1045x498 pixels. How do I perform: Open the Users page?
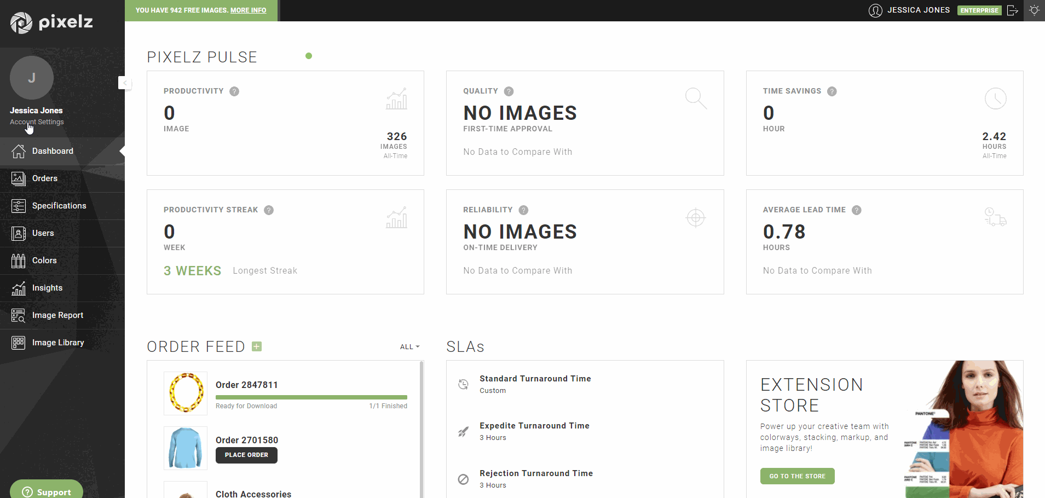[x=62, y=233]
